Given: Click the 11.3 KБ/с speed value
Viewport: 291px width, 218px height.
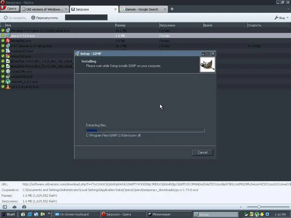Looking at the screenshot, I should coord(254,46).
